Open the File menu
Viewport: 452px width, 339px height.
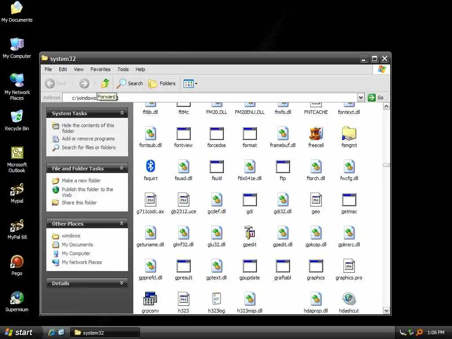click(x=48, y=69)
